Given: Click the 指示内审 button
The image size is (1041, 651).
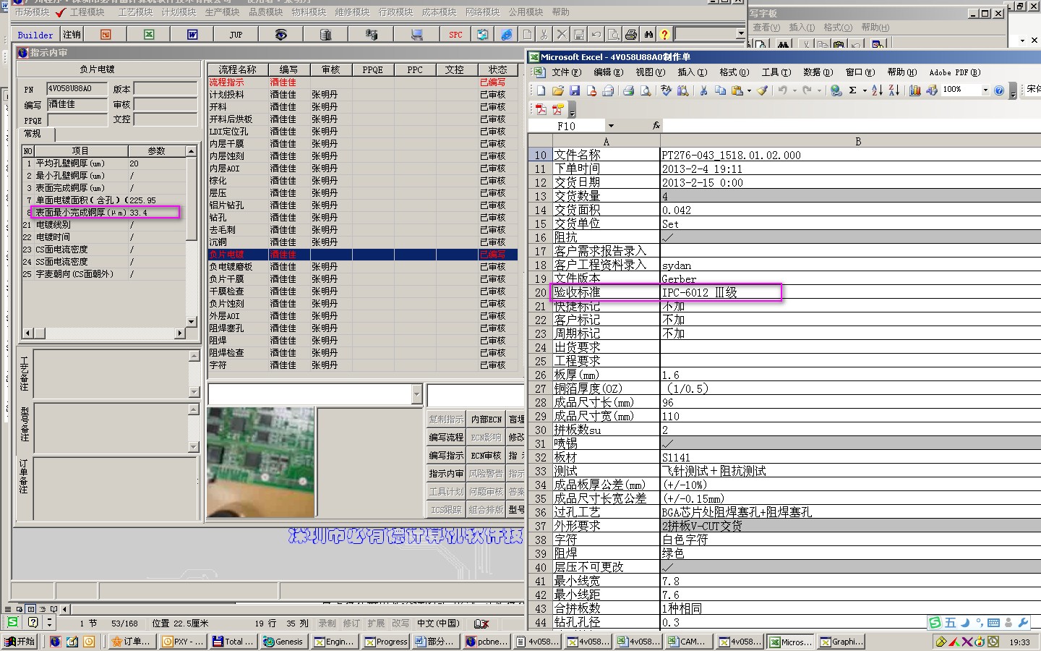Looking at the screenshot, I should (446, 474).
